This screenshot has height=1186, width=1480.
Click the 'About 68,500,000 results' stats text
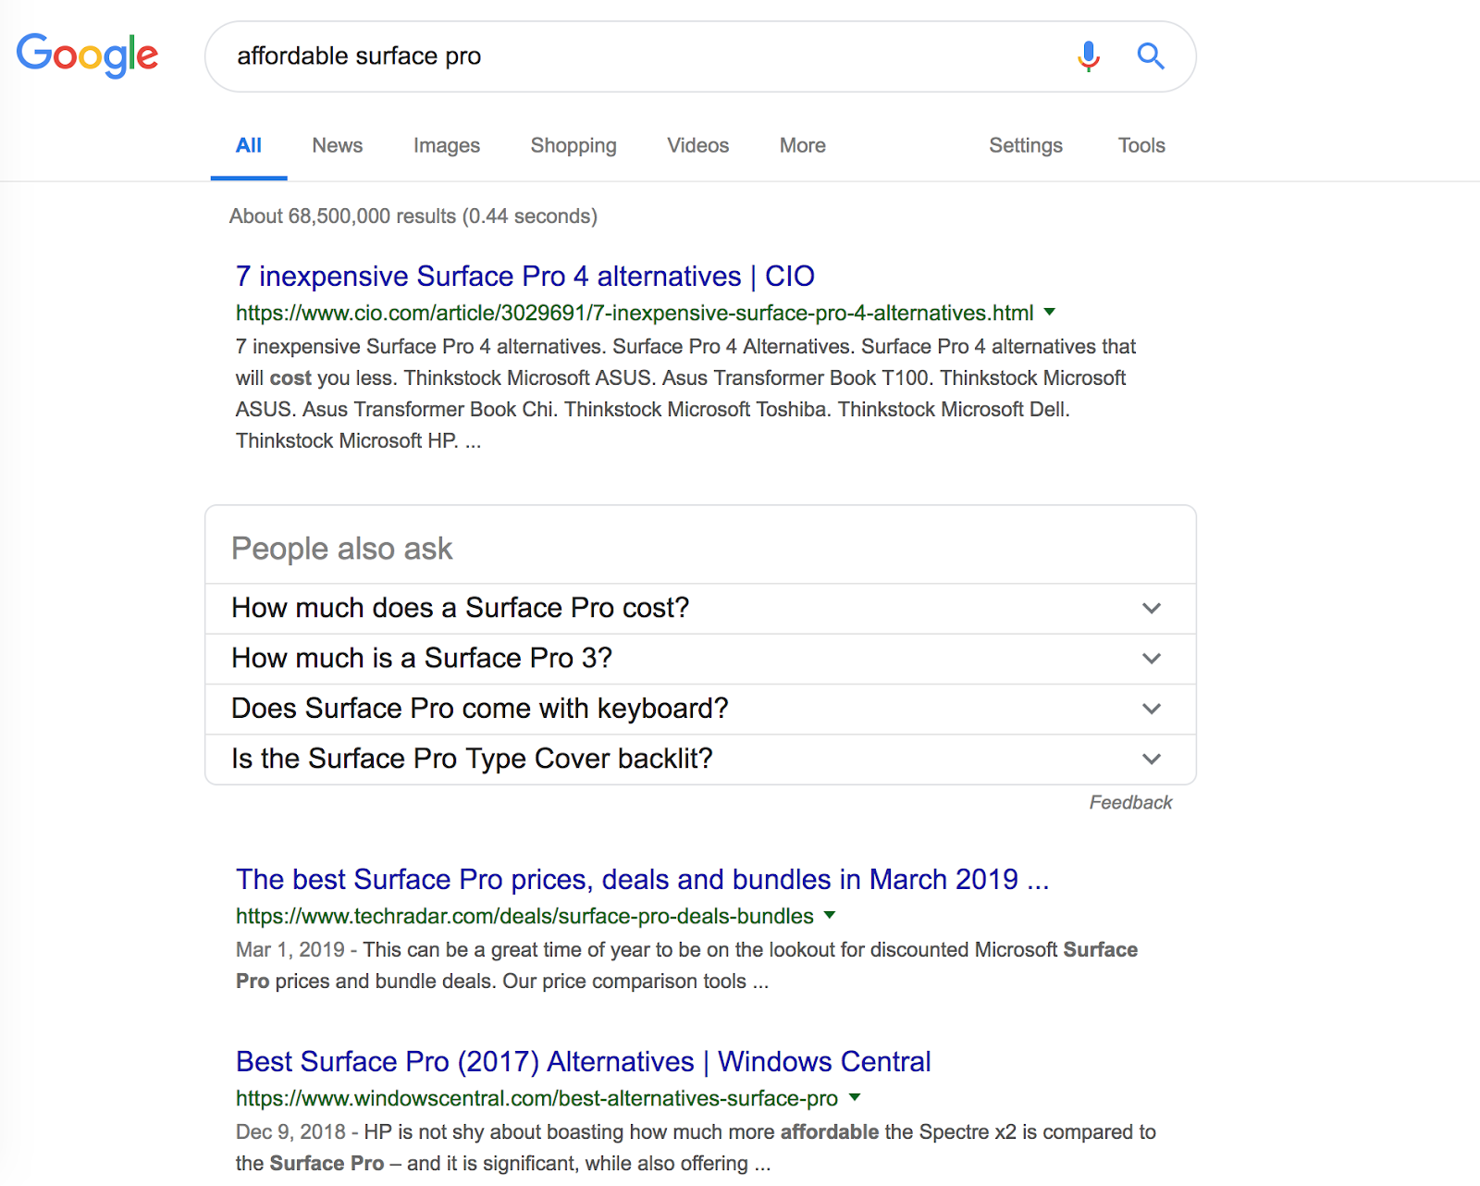[413, 216]
